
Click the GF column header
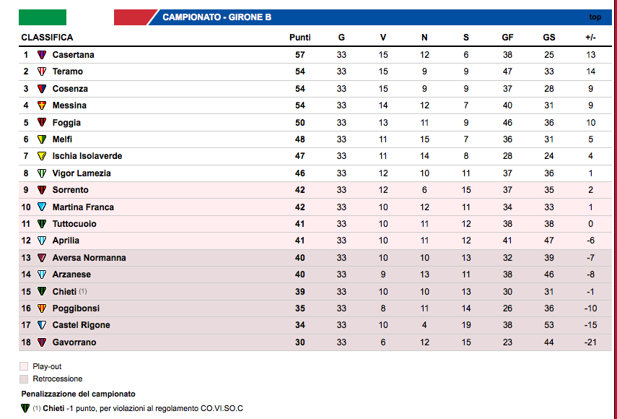[507, 38]
